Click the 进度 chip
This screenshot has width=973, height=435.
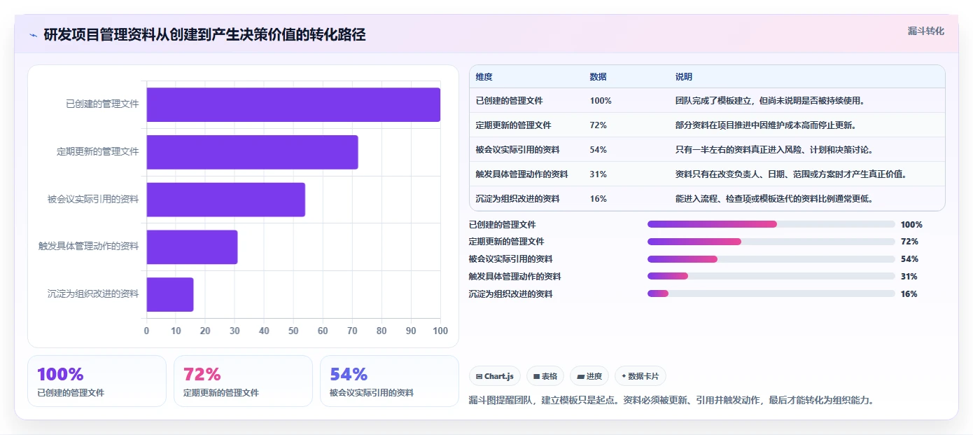pyautogui.click(x=589, y=376)
